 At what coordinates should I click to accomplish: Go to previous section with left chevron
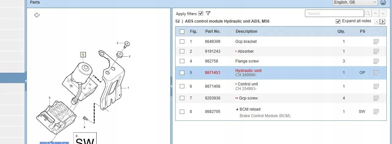click(377, 21)
